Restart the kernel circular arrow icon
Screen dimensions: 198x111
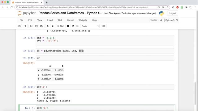point(73,26)
